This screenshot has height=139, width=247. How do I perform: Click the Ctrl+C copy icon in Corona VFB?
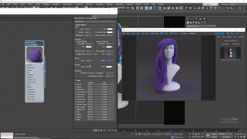pos(142,34)
